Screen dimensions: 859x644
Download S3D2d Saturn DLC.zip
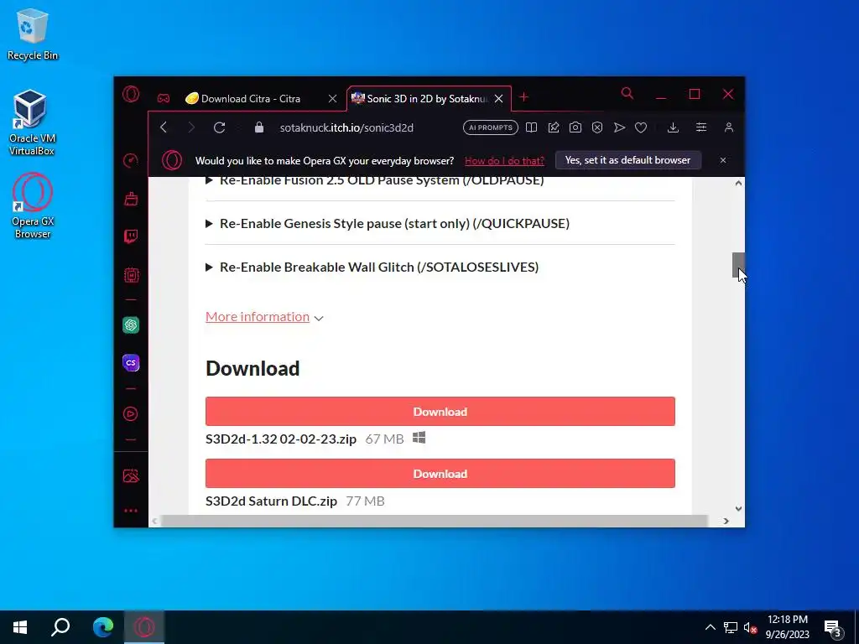[440, 473]
